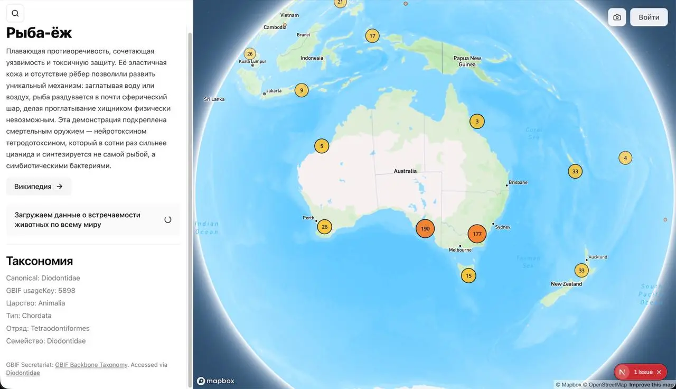Dismiss the 1 Issue badge with X
676x389 pixels.
(659, 372)
